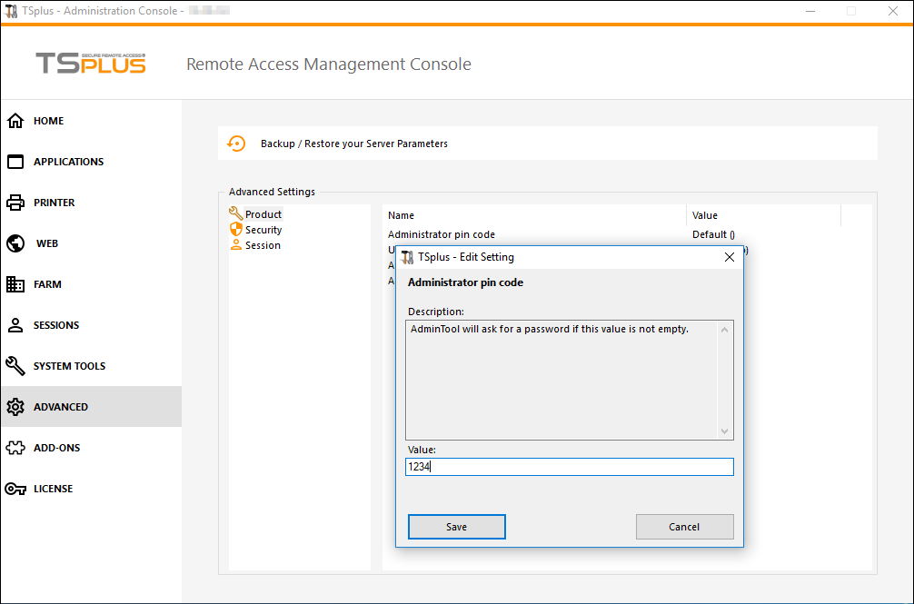Save the administrator pin code
Screen dimensions: 914x604
pyautogui.click(x=456, y=527)
